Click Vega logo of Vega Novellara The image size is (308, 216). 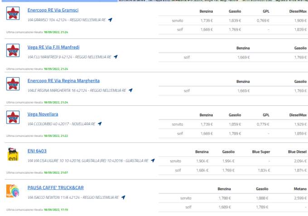(13, 117)
